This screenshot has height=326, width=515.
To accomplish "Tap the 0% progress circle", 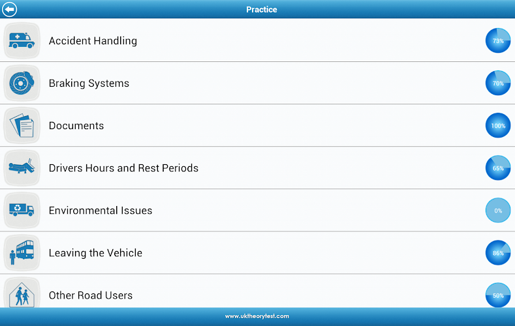I will [498, 210].
